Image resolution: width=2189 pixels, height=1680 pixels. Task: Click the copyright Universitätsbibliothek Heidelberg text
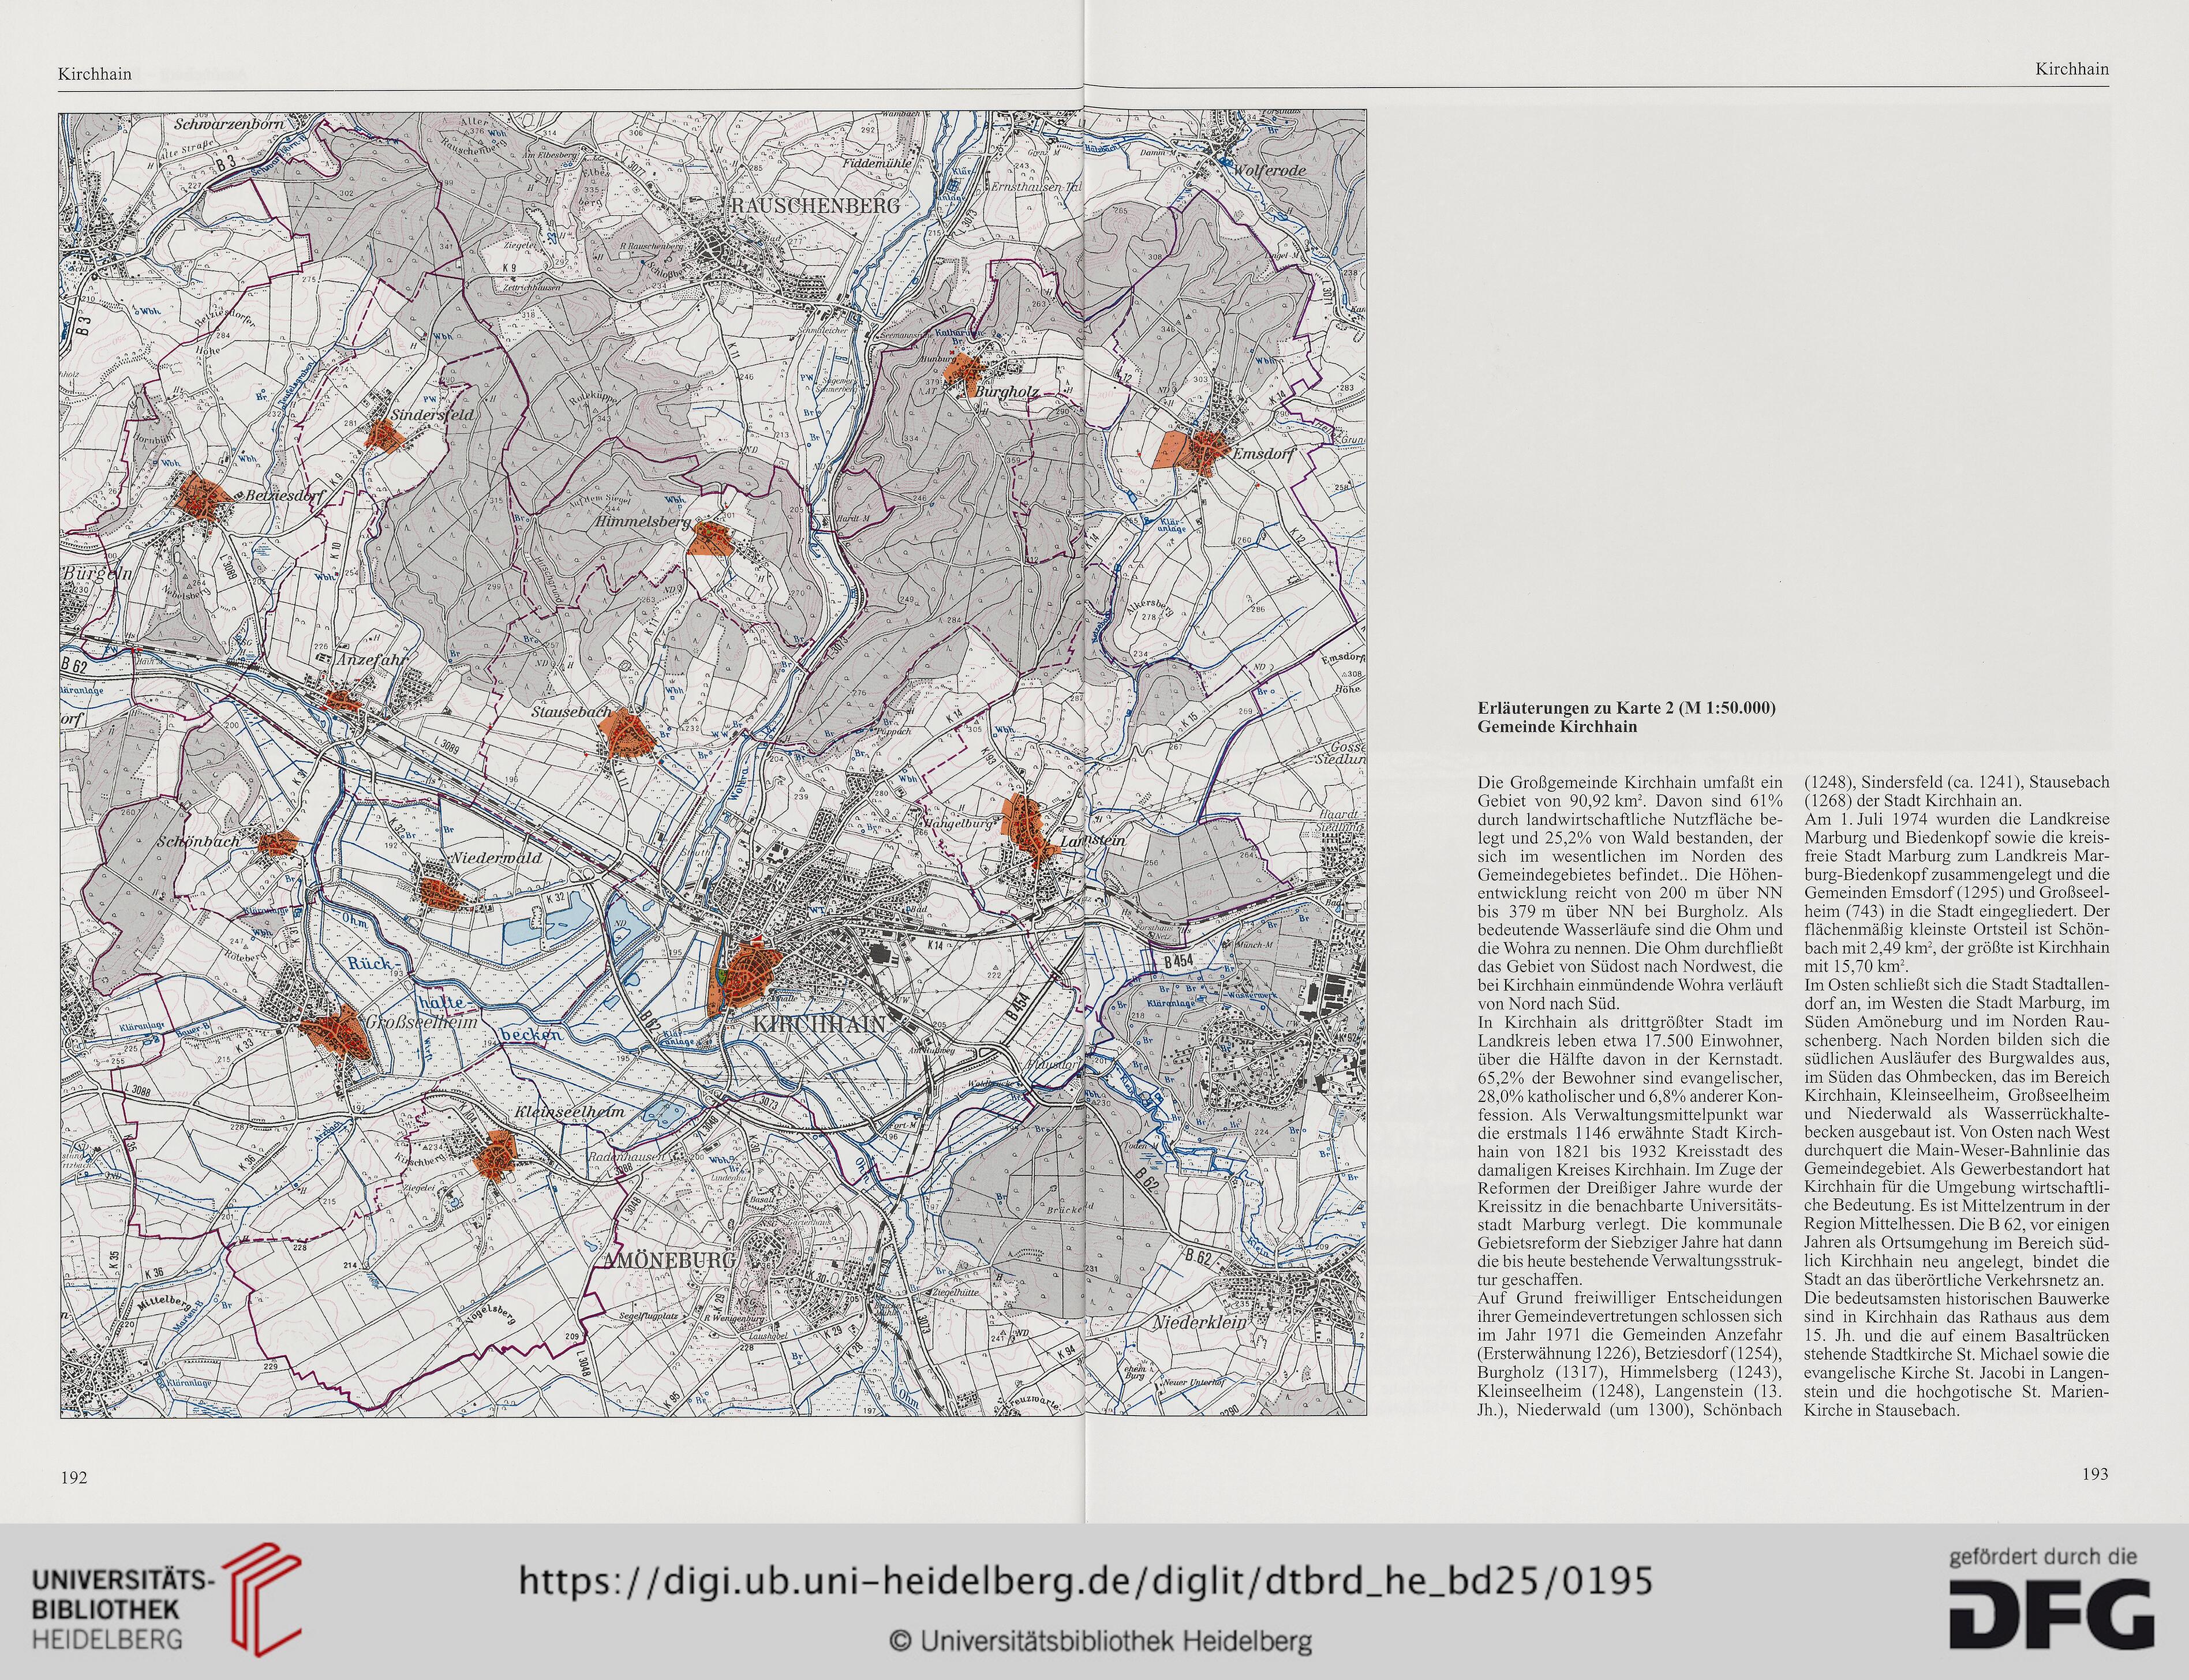click(x=1101, y=1641)
